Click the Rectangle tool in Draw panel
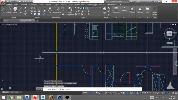Viewport: 178px width, 100px height. click(26, 8)
